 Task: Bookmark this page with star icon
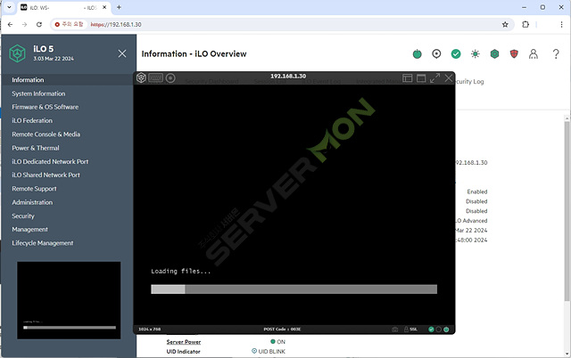coord(505,24)
